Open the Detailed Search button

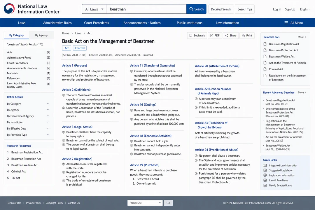(x=221, y=9)
